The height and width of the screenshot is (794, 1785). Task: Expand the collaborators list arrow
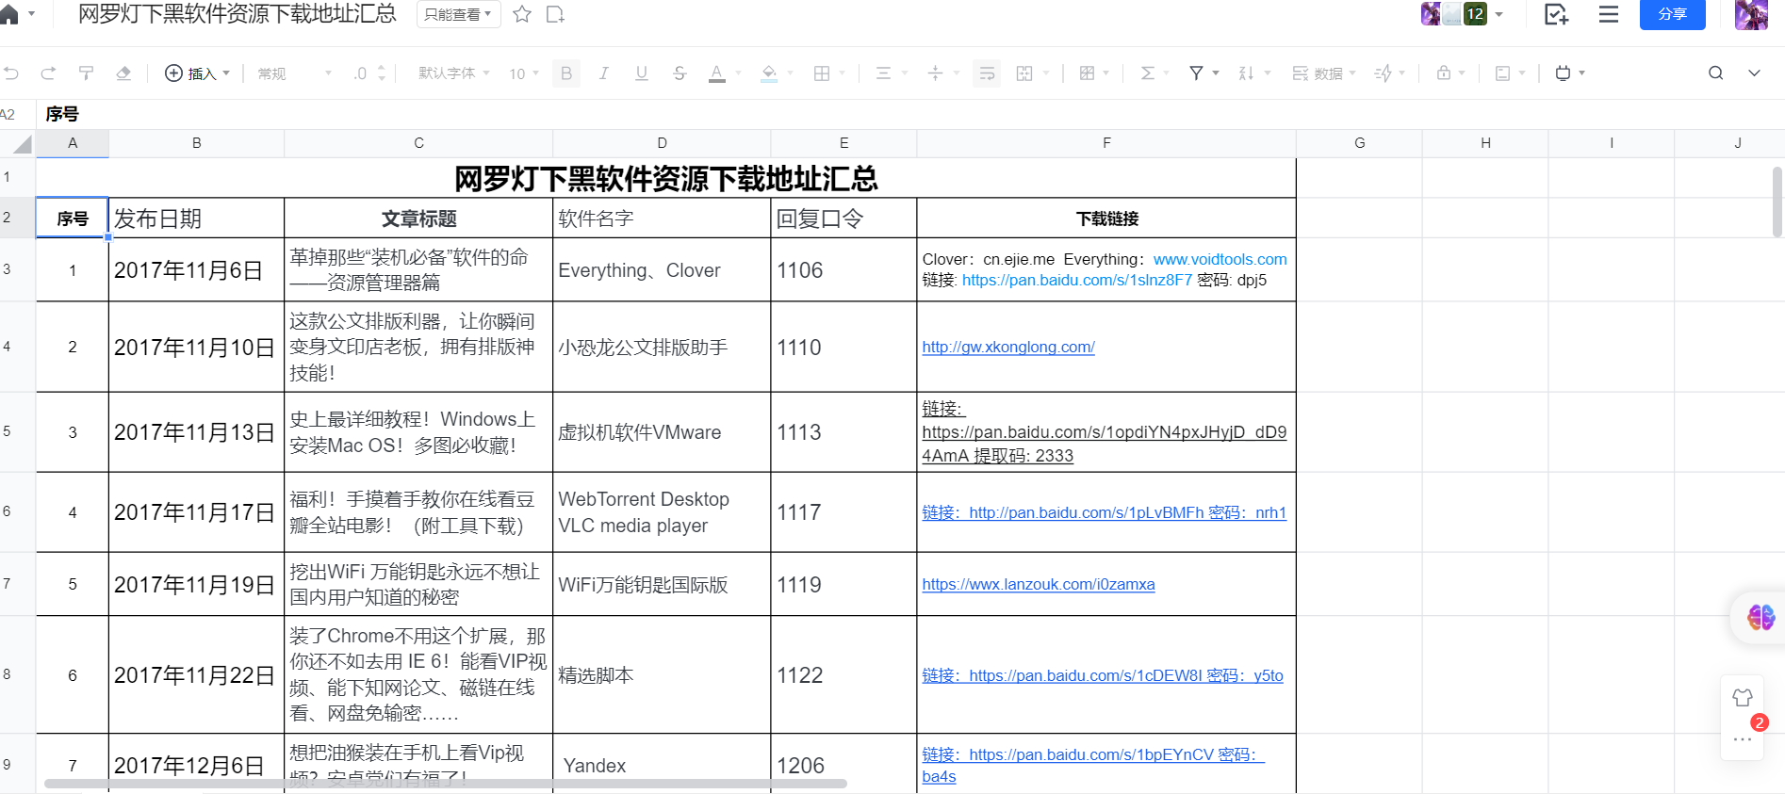pos(1499,14)
